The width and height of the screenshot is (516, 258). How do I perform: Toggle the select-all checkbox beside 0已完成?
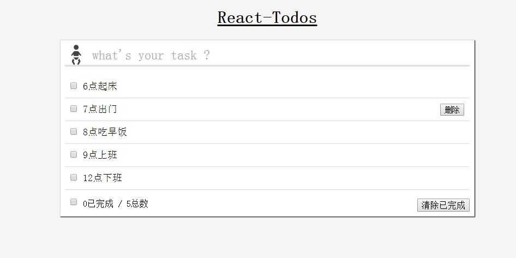tap(74, 202)
